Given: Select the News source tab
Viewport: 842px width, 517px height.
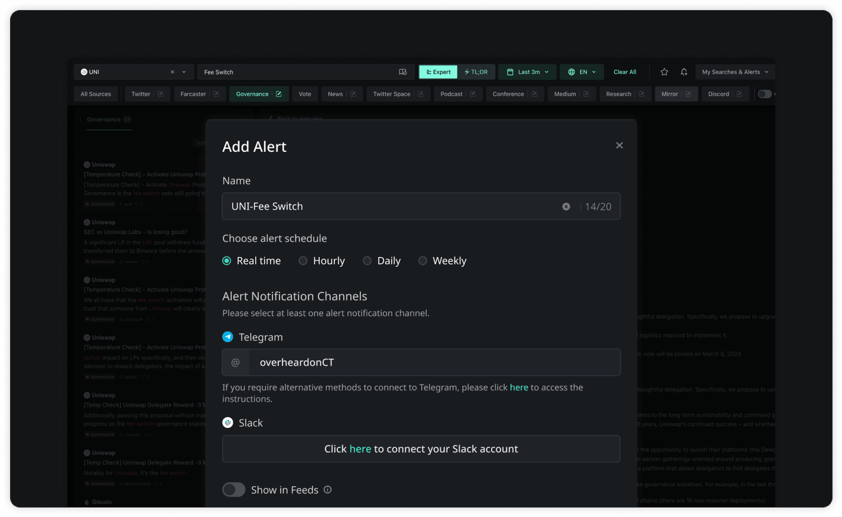Looking at the screenshot, I should [x=335, y=94].
